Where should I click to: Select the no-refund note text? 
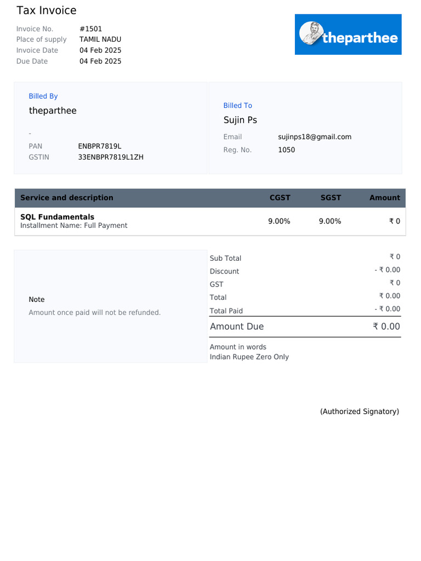pyautogui.click(x=94, y=312)
